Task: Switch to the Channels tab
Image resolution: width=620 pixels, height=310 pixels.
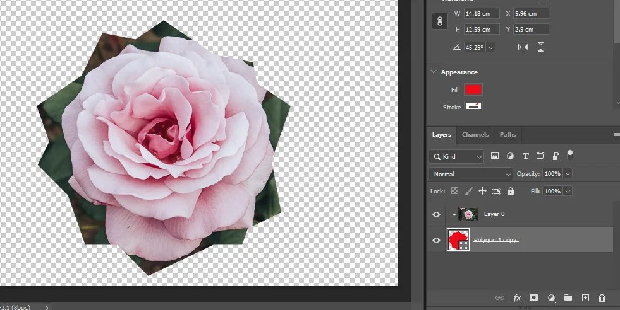Action: pyautogui.click(x=475, y=134)
